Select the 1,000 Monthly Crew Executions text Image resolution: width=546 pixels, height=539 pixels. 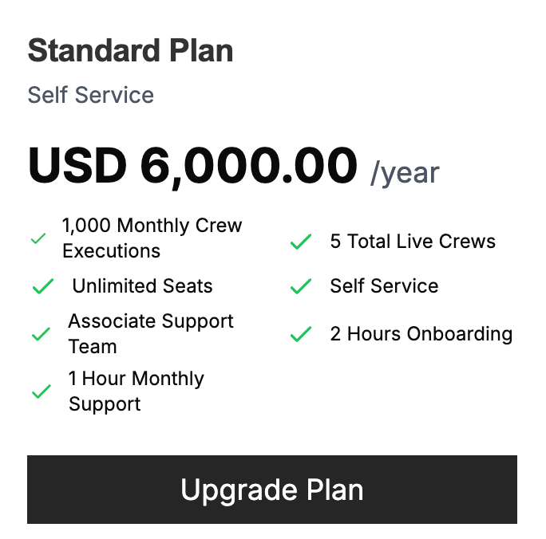tap(152, 238)
